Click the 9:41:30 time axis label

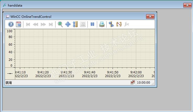point(66,72)
